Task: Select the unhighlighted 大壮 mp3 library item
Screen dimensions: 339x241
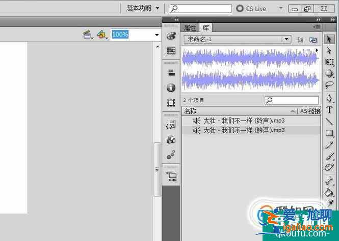Action: point(251,120)
